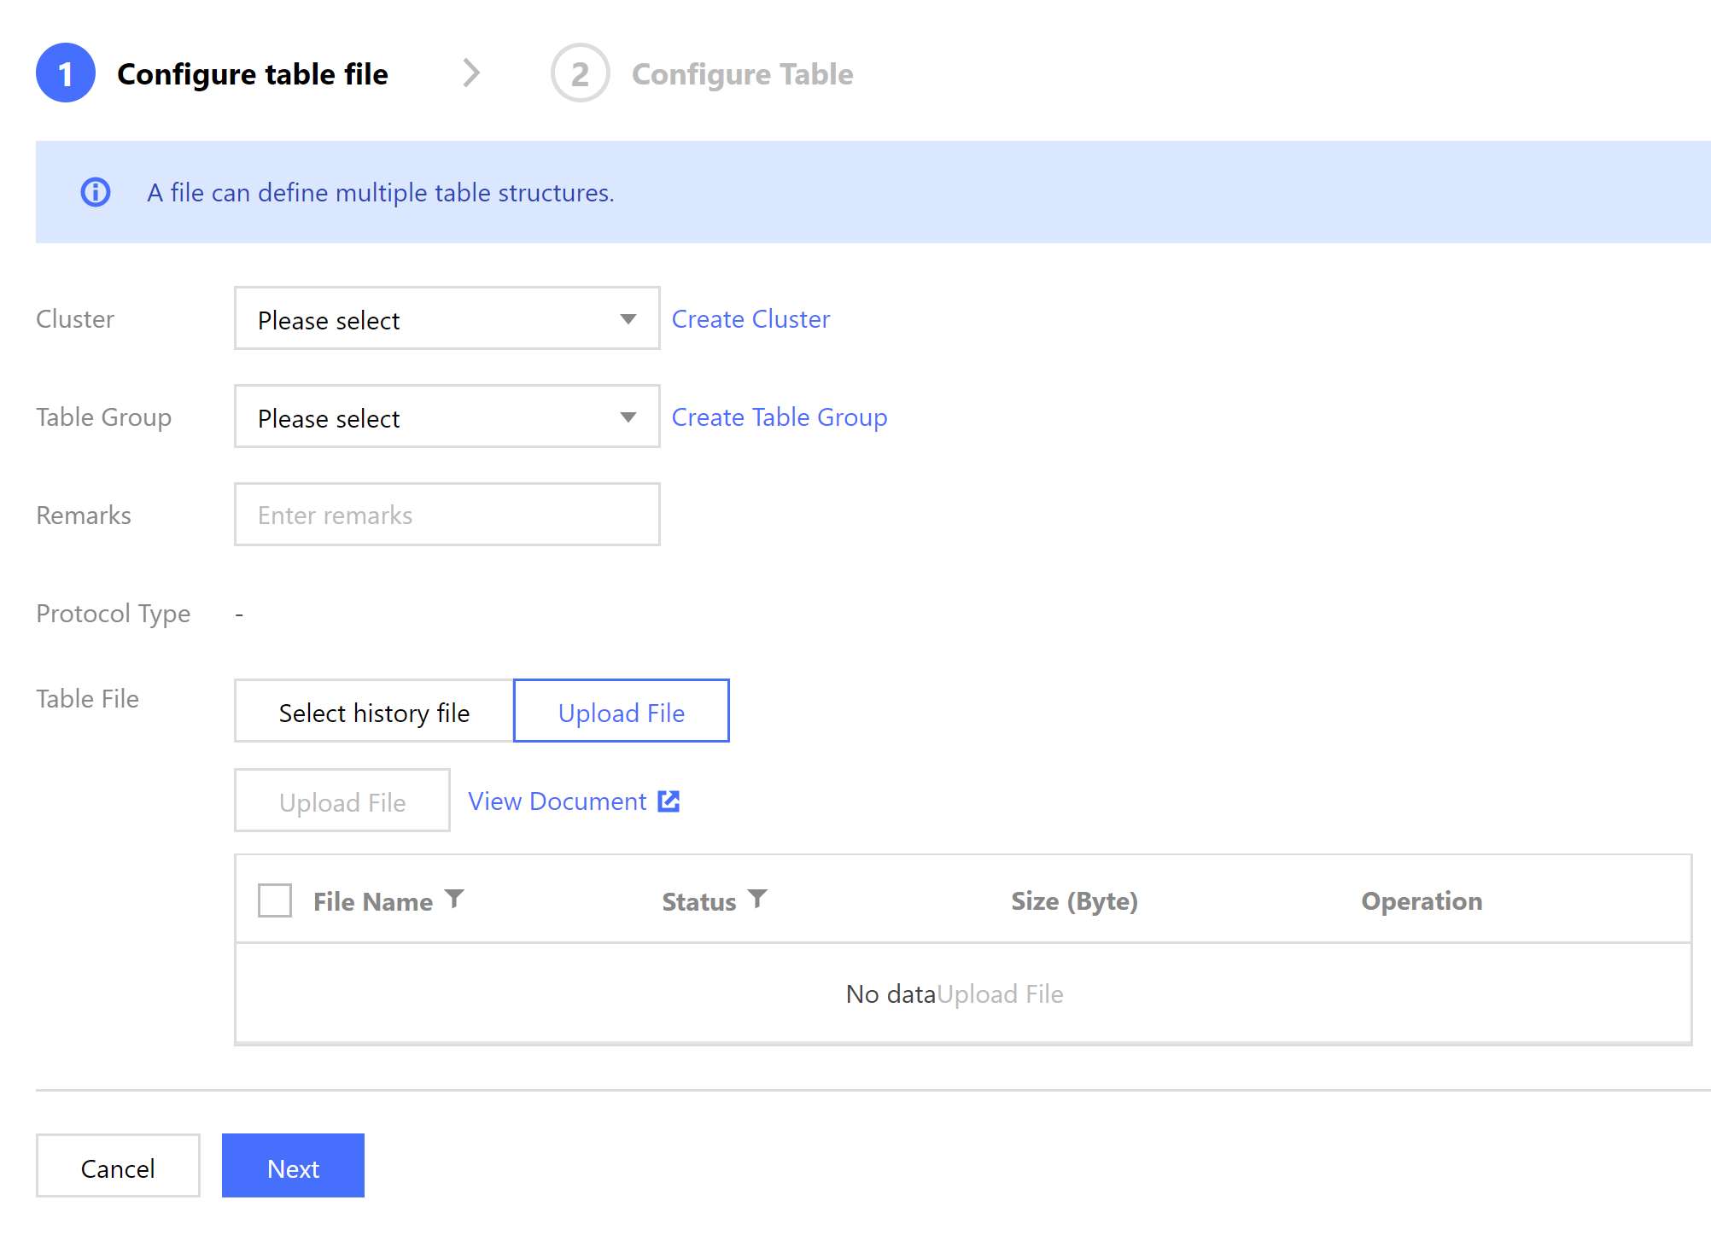Click the Status column filter icon
The image size is (1711, 1235).
pyautogui.click(x=757, y=899)
